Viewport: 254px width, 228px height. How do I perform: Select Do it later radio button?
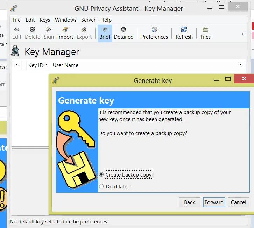pyautogui.click(x=101, y=186)
